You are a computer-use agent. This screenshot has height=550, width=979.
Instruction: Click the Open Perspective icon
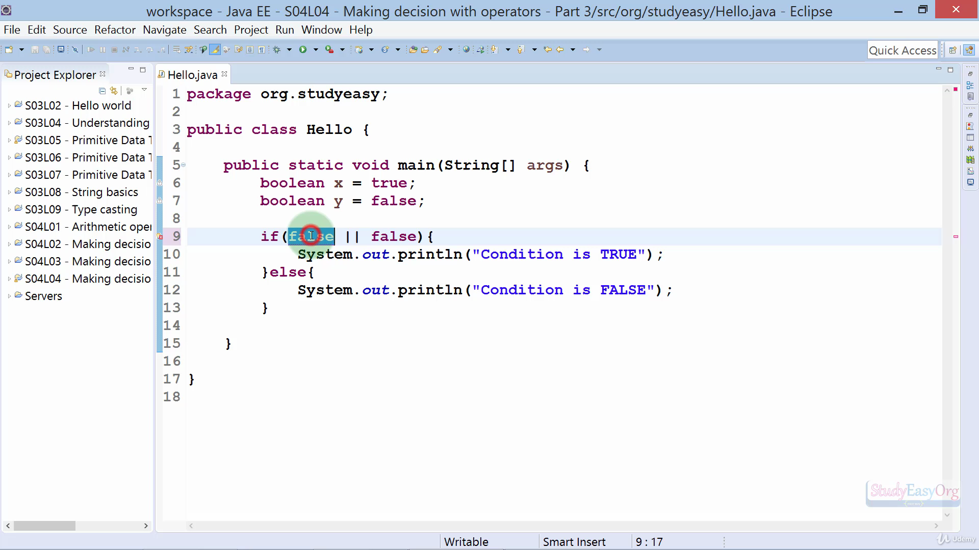tap(952, 50)
